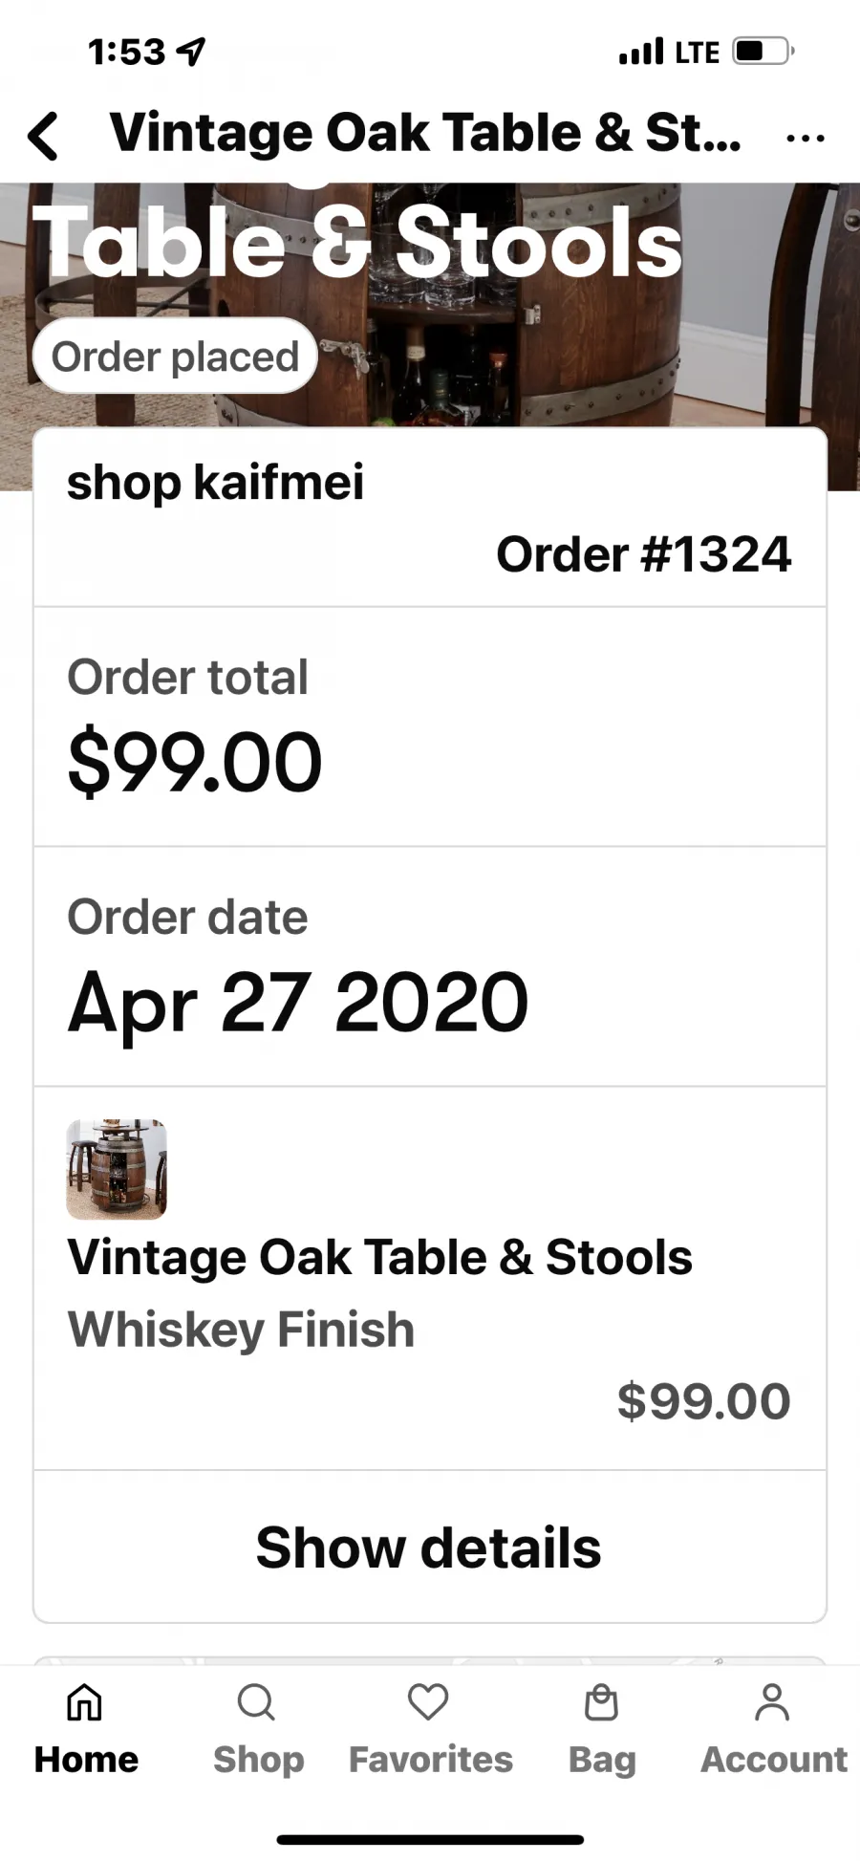Tap the location arrow in status bar
This screenshot has height=1861, width=860.
[192, 52]
